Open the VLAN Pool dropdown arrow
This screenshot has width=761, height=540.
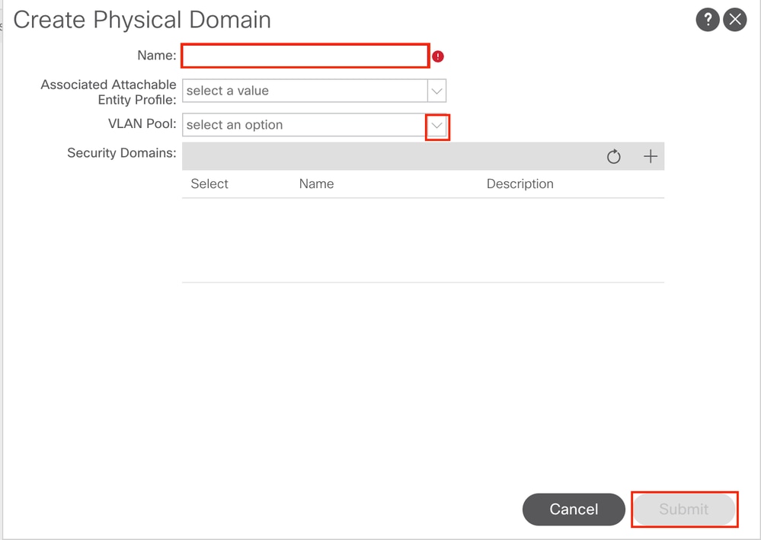(436, 126)
